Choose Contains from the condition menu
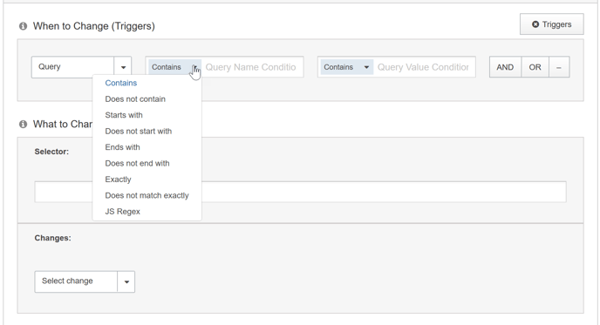 pos(121,83)
